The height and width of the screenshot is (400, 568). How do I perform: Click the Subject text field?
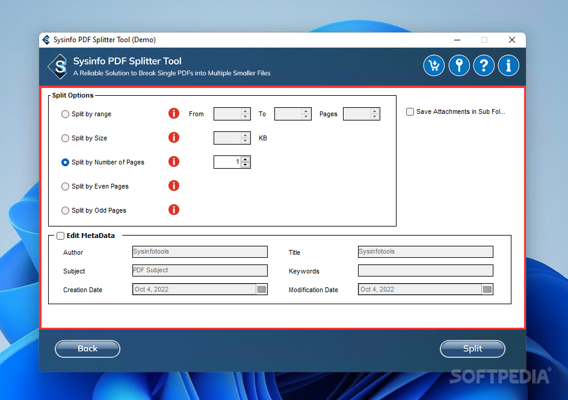200,270
